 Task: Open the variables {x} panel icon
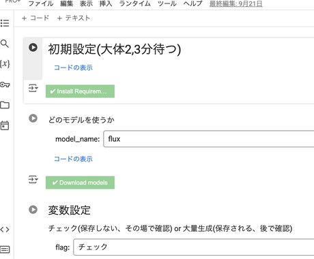5,64
